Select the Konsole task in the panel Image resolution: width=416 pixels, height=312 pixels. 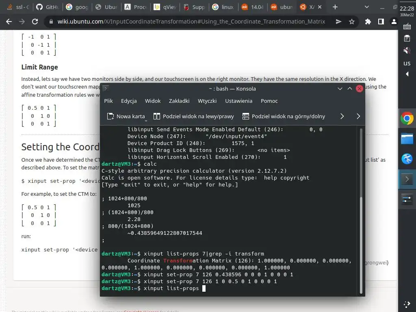[x=407, y=179]
